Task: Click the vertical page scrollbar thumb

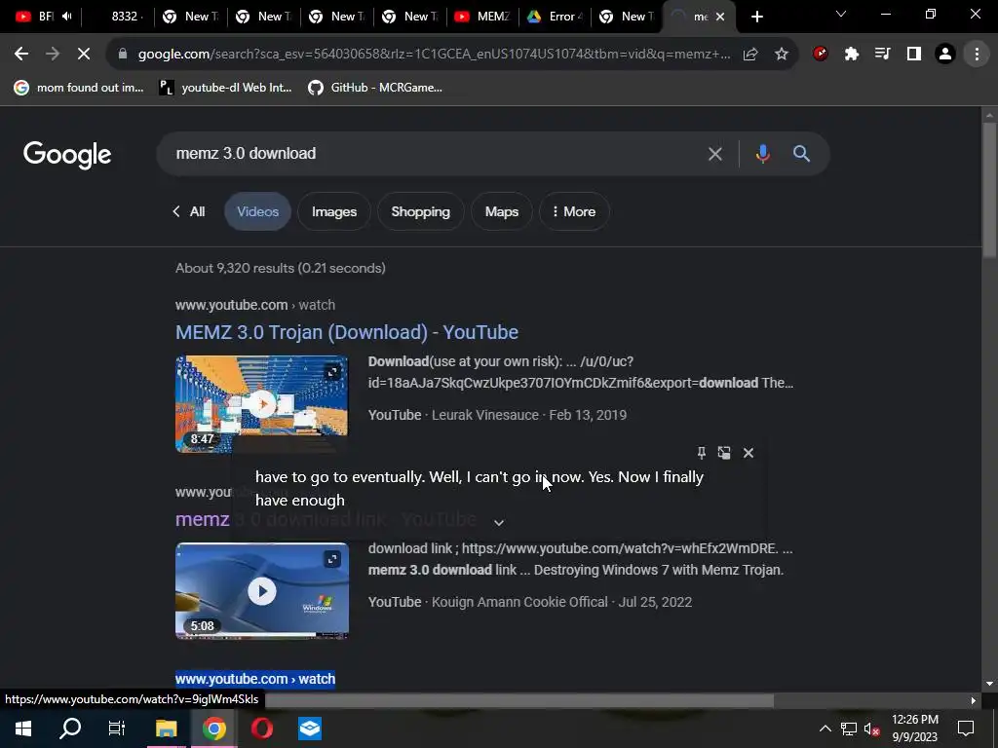Action: [989, 190]
